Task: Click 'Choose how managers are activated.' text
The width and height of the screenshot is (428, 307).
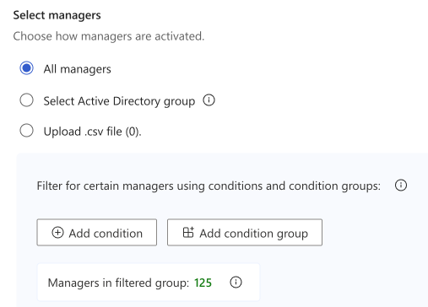Action: click(x=109, y=36)
